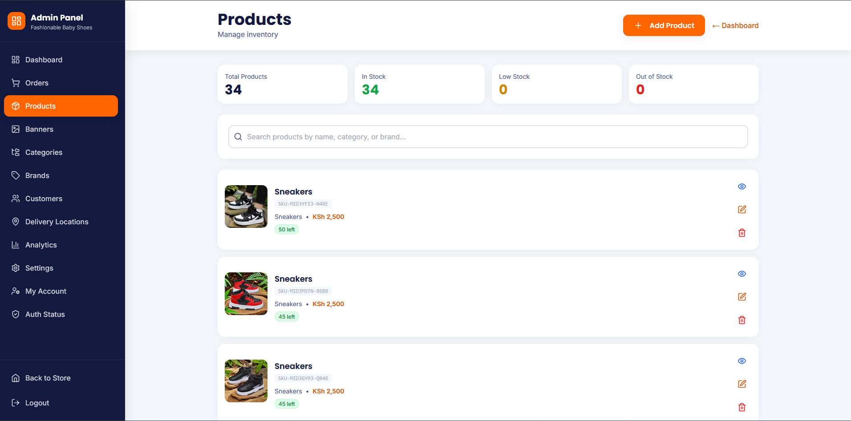The width and height of the screenshot is (851, 421).
Task: Click the search magnifier icon
Action: (238, 137)
